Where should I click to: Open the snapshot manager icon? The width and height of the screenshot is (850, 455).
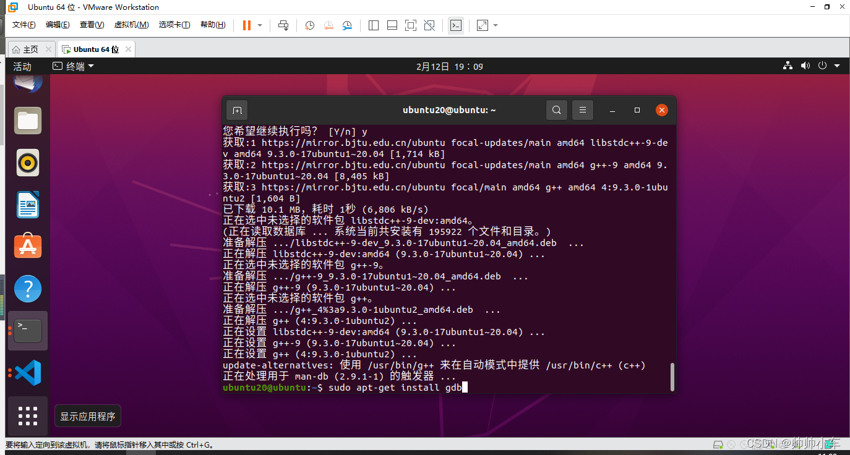click(x=347, y=25)
